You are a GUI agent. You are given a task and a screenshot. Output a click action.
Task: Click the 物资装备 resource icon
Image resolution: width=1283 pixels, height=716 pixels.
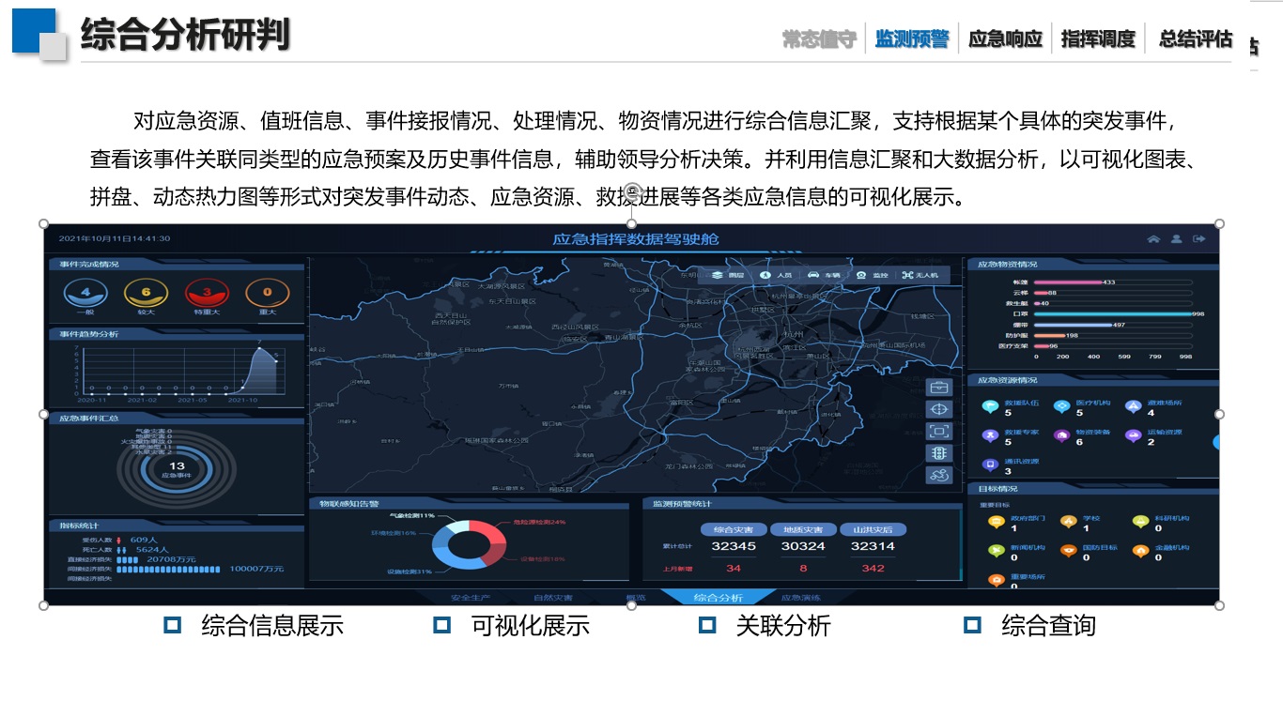point(1061,435)
